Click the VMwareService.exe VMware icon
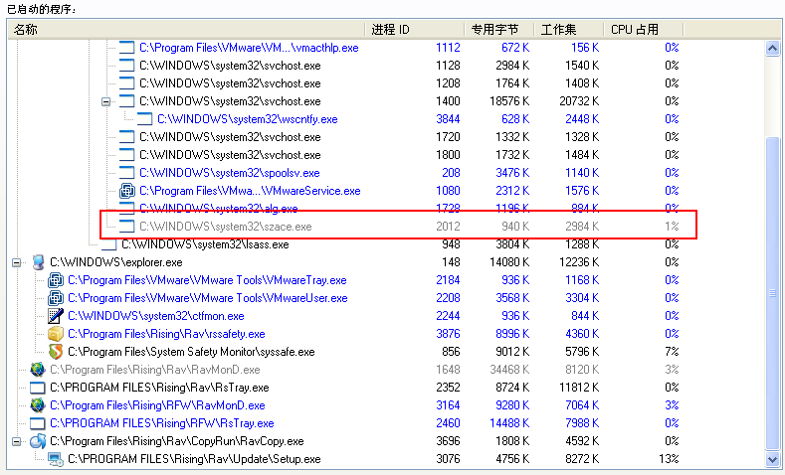Screen dimensions: 785x475 [127, 191]
